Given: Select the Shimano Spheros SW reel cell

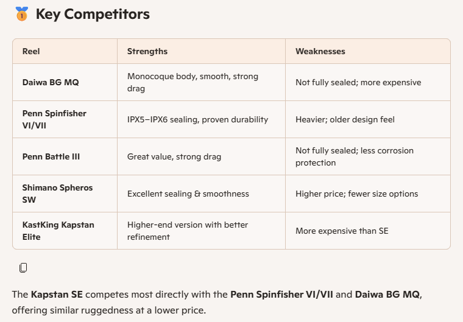Looking at the screenshot, I should (57, 194).
